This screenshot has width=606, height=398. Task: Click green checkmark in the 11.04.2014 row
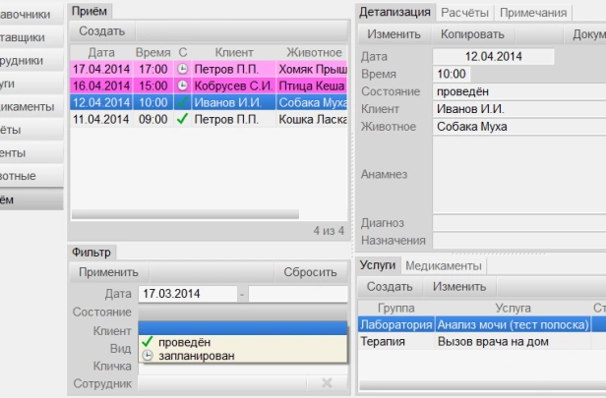point(182,119)
